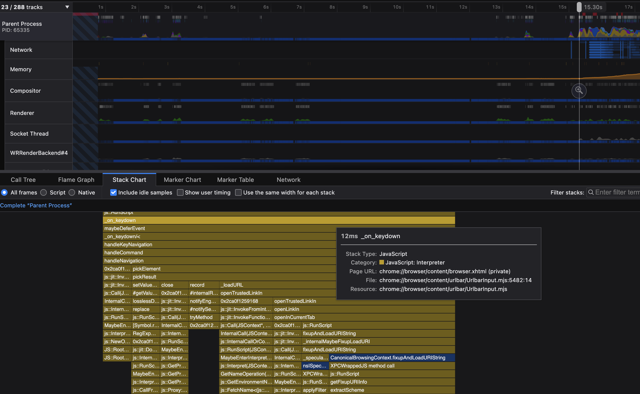Click the _loadURL stack frame

(x=278, y=285)
